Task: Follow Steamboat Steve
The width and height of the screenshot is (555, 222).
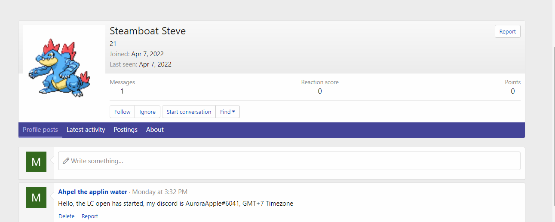Action: pyautogui.click(x=122, y=112)
